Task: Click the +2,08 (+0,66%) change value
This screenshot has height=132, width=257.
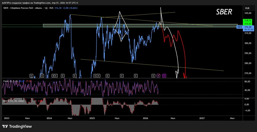Action: tap(70, 8)
